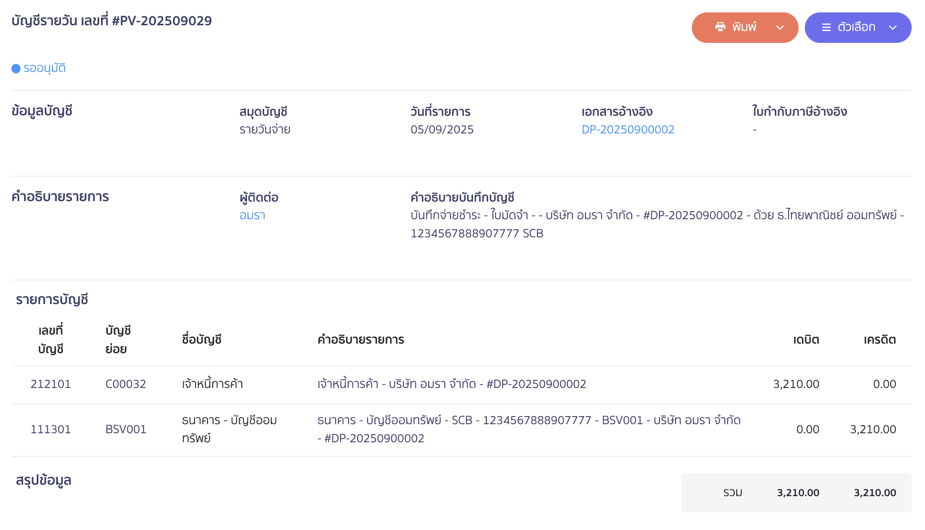Click the hamburger list icon in ตัวเลือก button

point(826,28)
